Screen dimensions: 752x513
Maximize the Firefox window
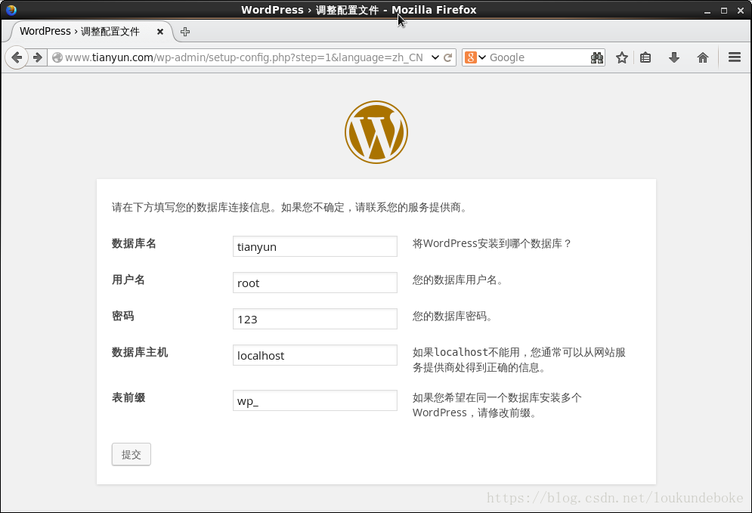(724, 11)
